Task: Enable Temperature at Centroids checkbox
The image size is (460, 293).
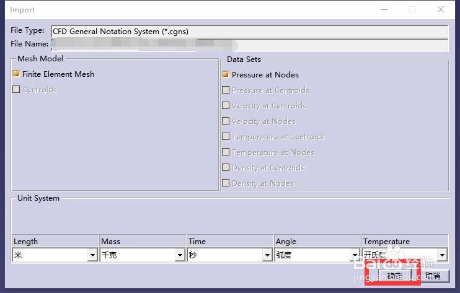Action: pyautogui.click(x=226, y=136)
